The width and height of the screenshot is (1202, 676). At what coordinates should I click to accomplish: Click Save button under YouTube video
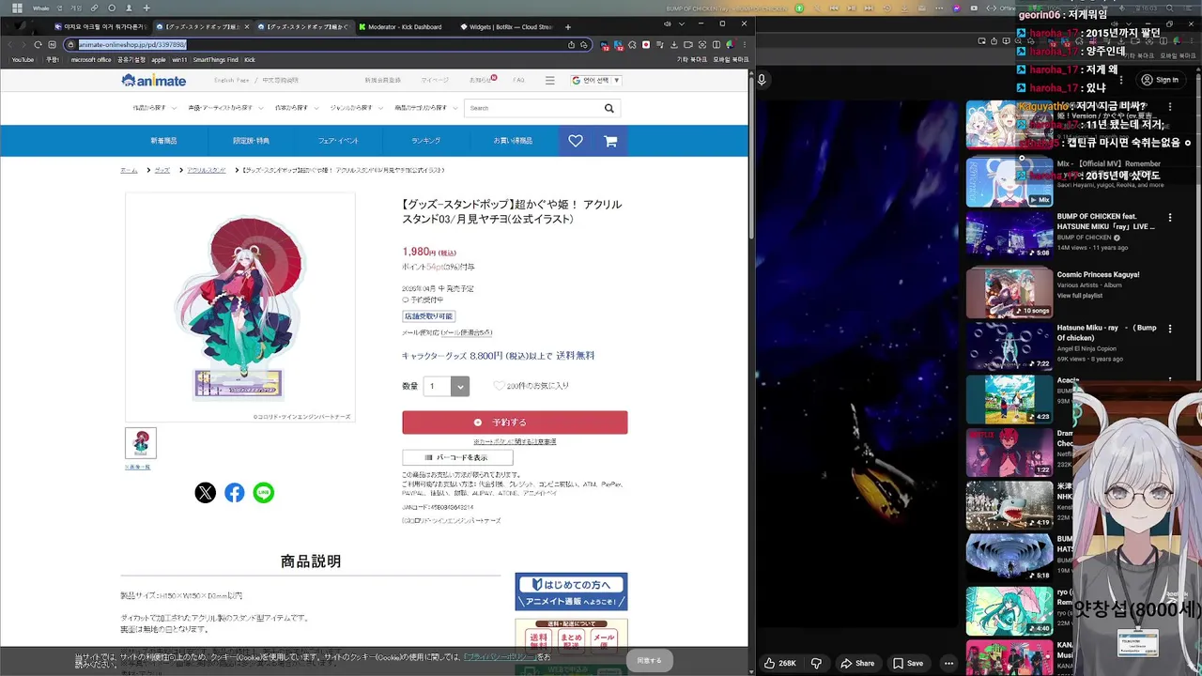click(908, 663)
